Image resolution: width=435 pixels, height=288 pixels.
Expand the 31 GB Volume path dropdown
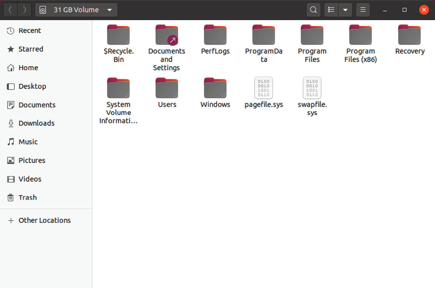(x=110, y=10)
